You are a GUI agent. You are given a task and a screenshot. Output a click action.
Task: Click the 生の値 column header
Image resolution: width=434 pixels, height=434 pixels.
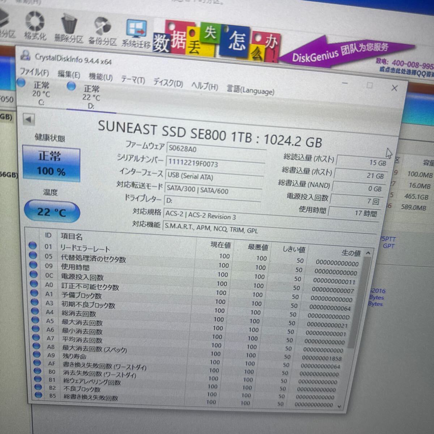tap(351, 252)
